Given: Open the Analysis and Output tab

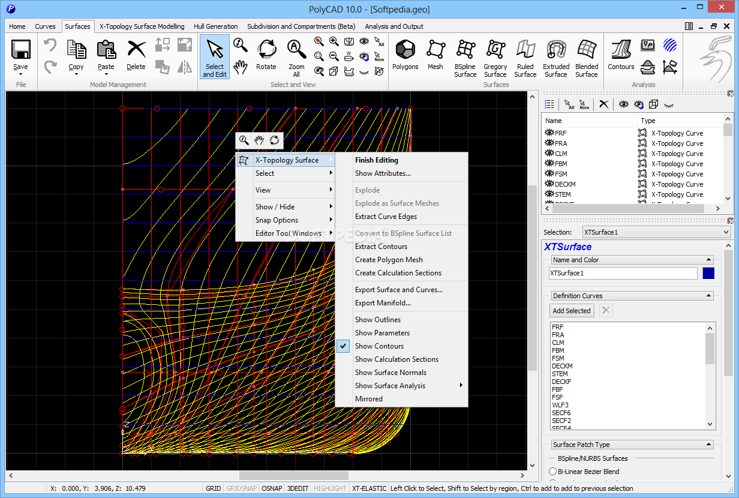Looking at the screenshot, I should [x=394, y=26].
